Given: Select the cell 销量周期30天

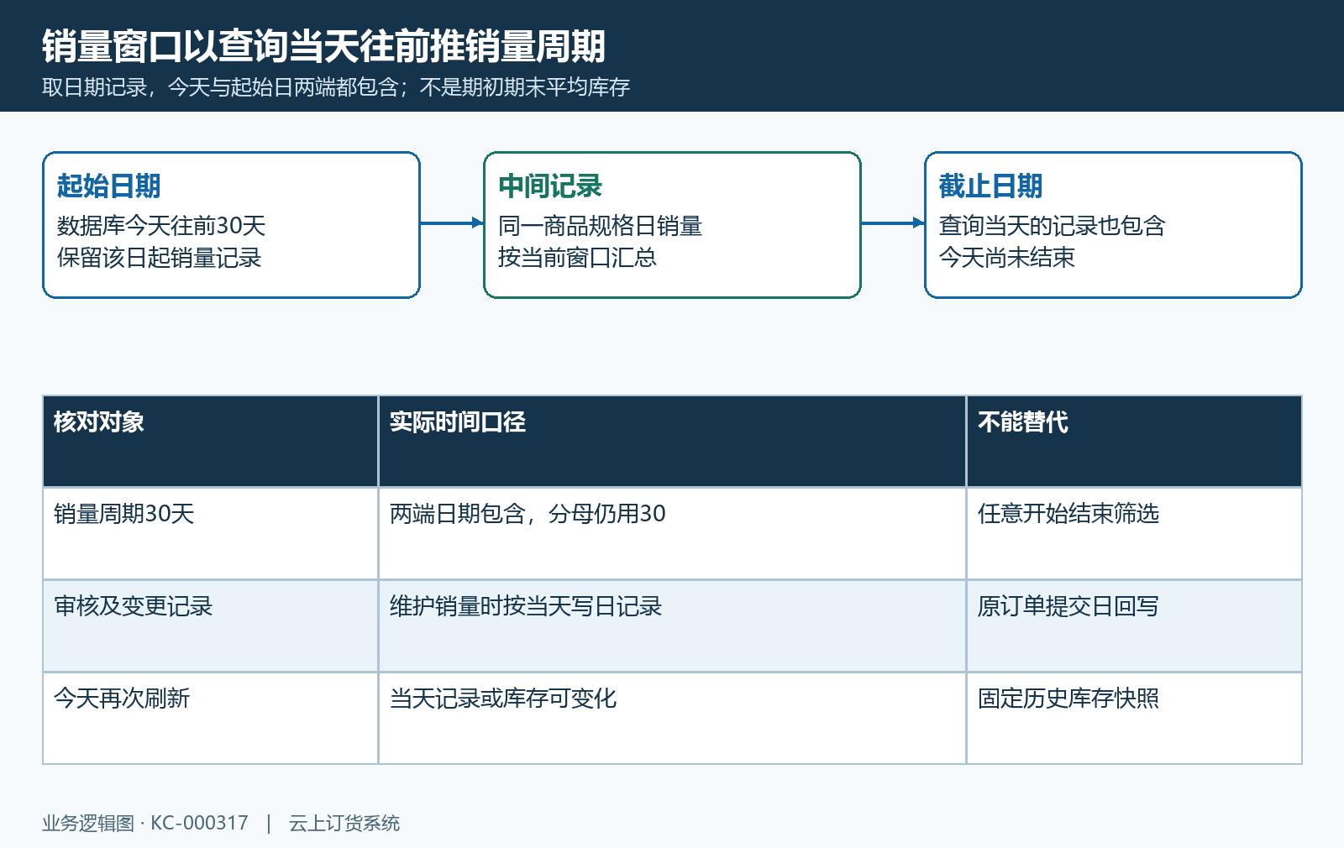Looking at the screenshot, I should pyautogui.click(x=210, y=533).
